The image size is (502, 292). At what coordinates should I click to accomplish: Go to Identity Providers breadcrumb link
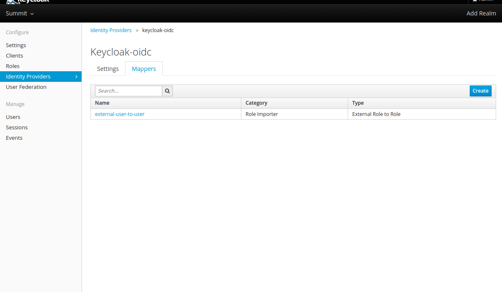coord(111,30)
